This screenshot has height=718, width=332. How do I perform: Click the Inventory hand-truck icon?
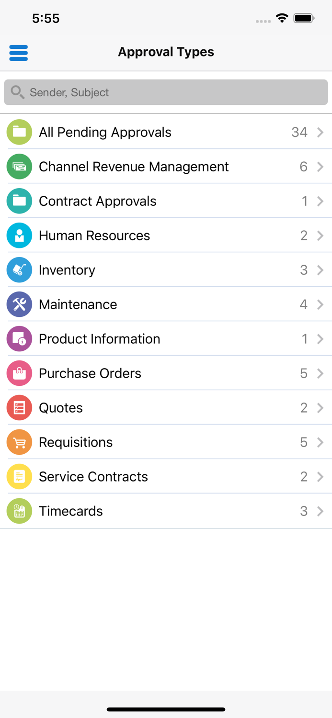[19, 269]
